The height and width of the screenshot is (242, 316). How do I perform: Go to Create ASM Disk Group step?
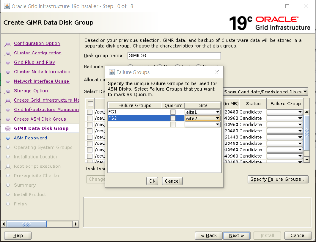tap(40, 119)
